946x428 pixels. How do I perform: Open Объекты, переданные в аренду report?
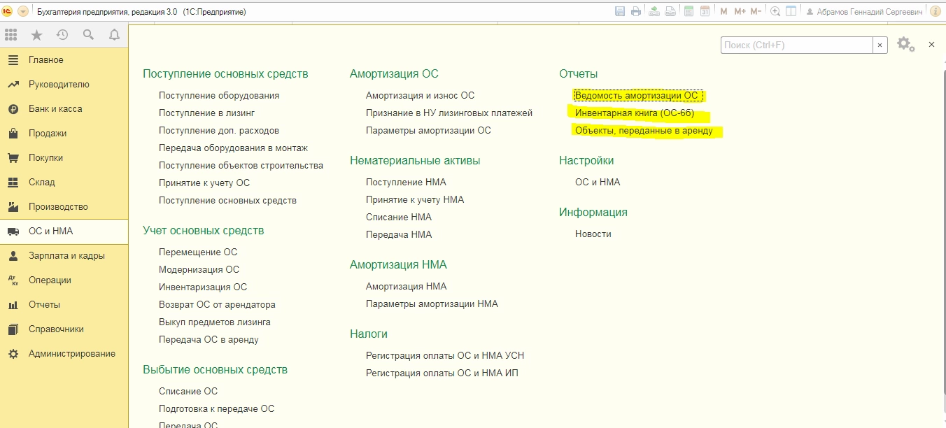pos(644,131)
